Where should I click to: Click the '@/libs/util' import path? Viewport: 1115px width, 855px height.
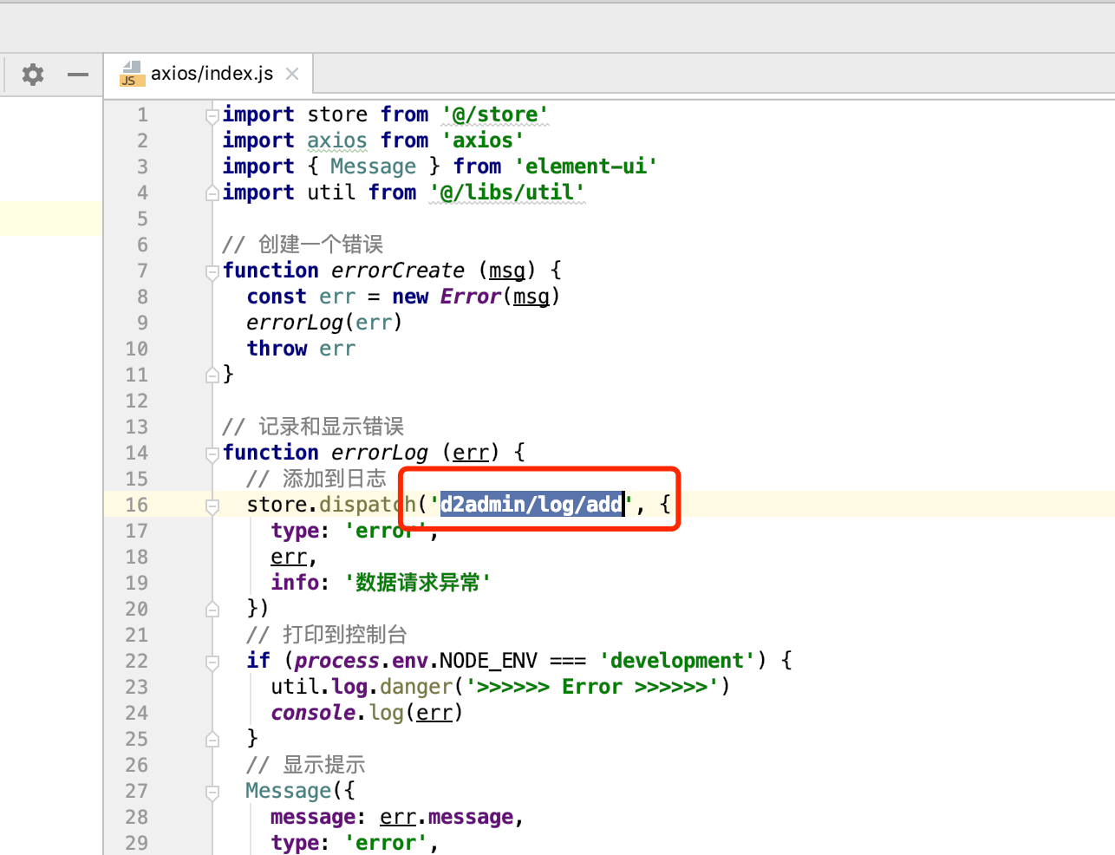(x=506, y=192)
